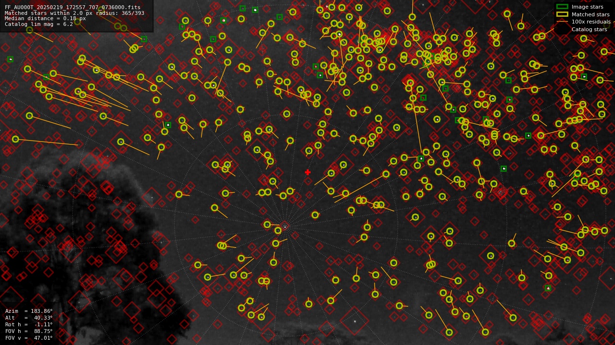Select the 'Matched stars' legend label
Screen dimensions: 615x345
[x=590, y=14]
